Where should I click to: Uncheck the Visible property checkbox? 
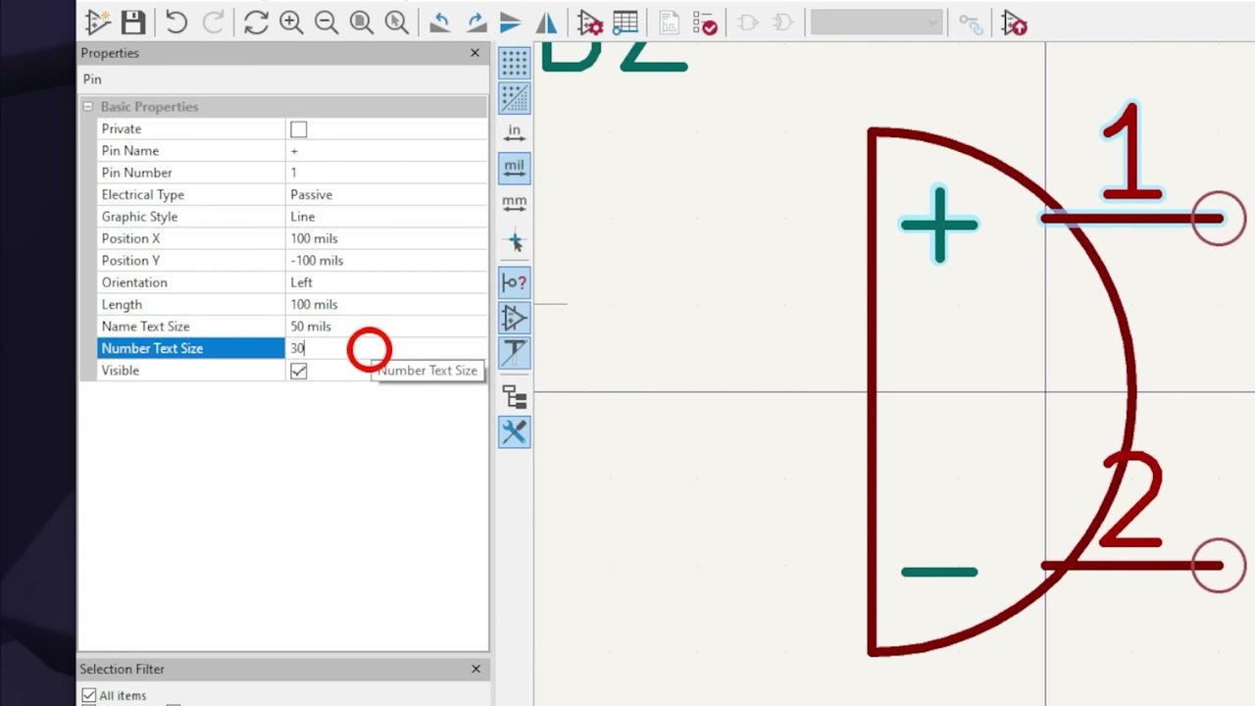pos(299,371)
